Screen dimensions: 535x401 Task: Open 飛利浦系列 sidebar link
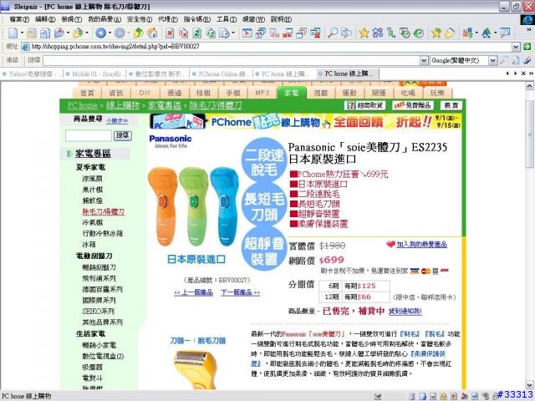(99, 278)
